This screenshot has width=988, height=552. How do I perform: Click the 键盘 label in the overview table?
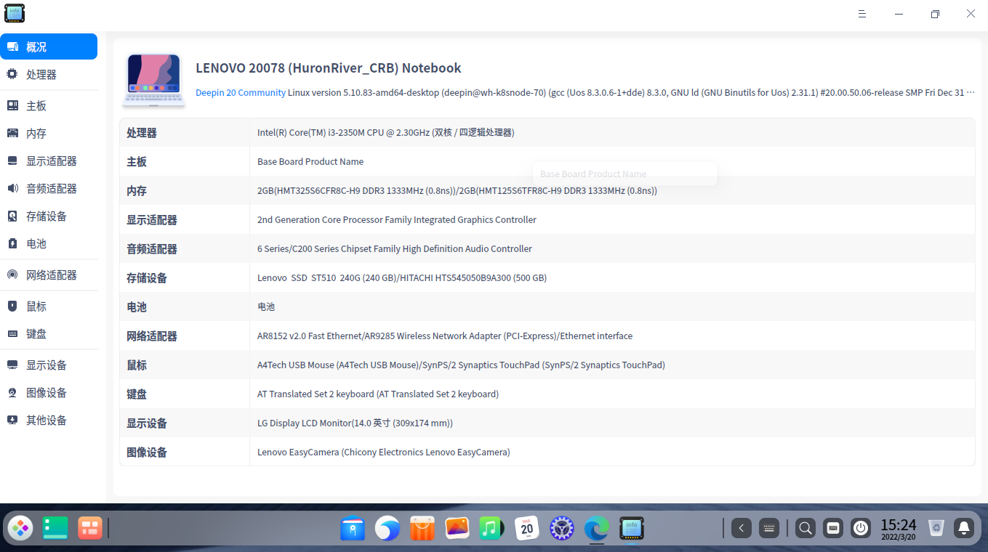pos(137,394)
